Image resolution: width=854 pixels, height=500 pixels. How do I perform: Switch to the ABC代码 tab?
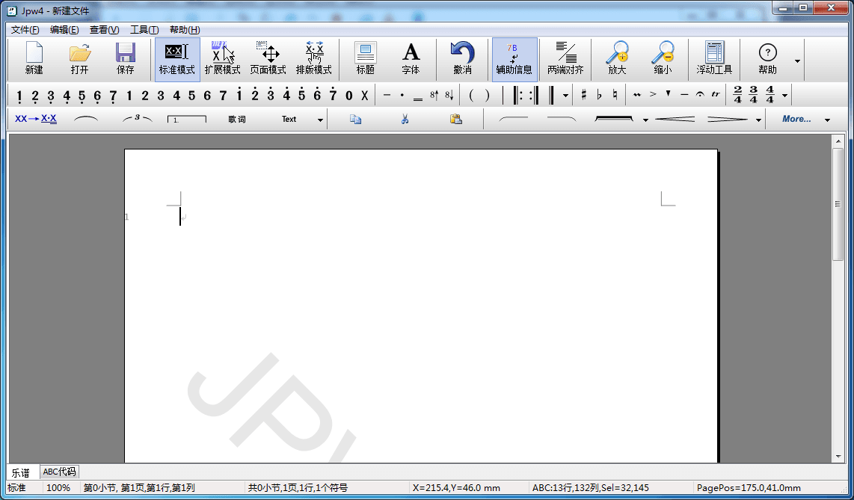[x=59, y=472]
